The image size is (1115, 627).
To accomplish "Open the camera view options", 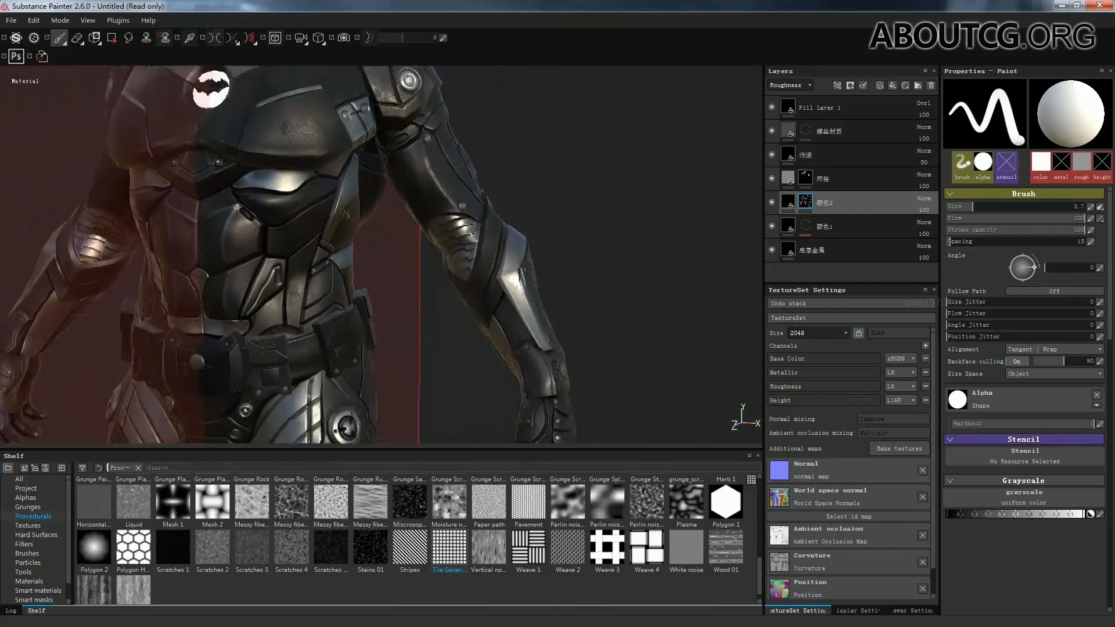I will [x=301, y=38].
